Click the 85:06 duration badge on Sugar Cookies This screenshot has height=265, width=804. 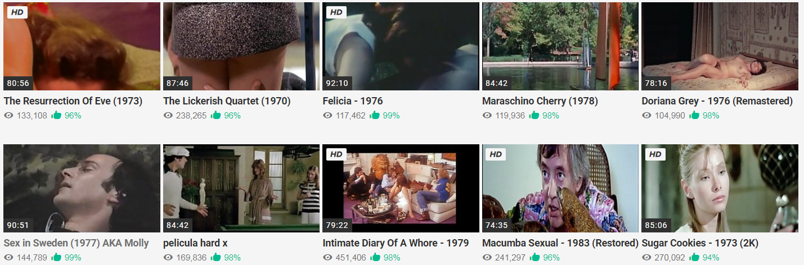point(656,225)
